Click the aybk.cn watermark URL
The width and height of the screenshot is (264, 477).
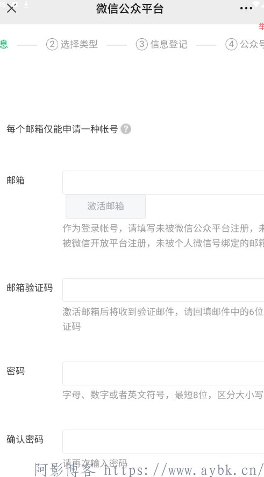(x=183, y=470)
